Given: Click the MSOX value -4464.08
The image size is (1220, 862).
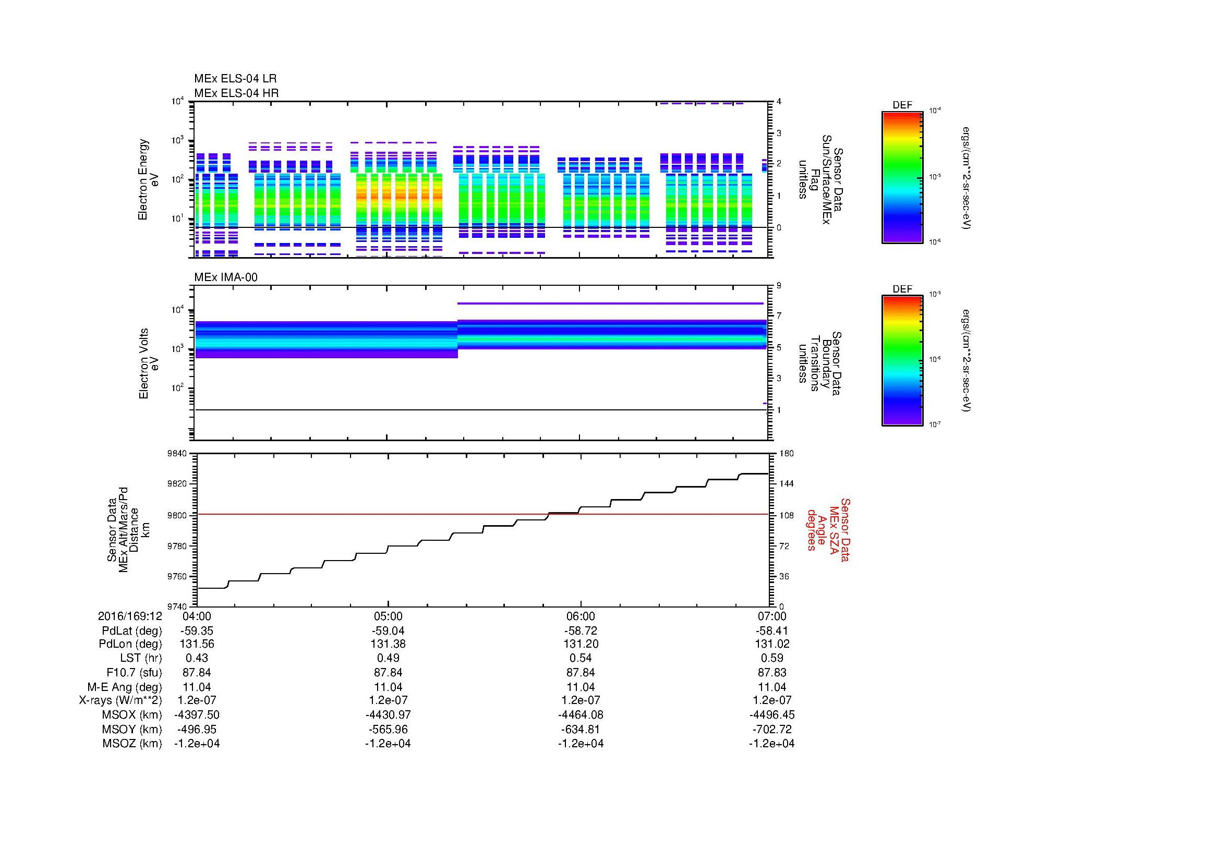Looking at the screenshot, I should (581, 715).
